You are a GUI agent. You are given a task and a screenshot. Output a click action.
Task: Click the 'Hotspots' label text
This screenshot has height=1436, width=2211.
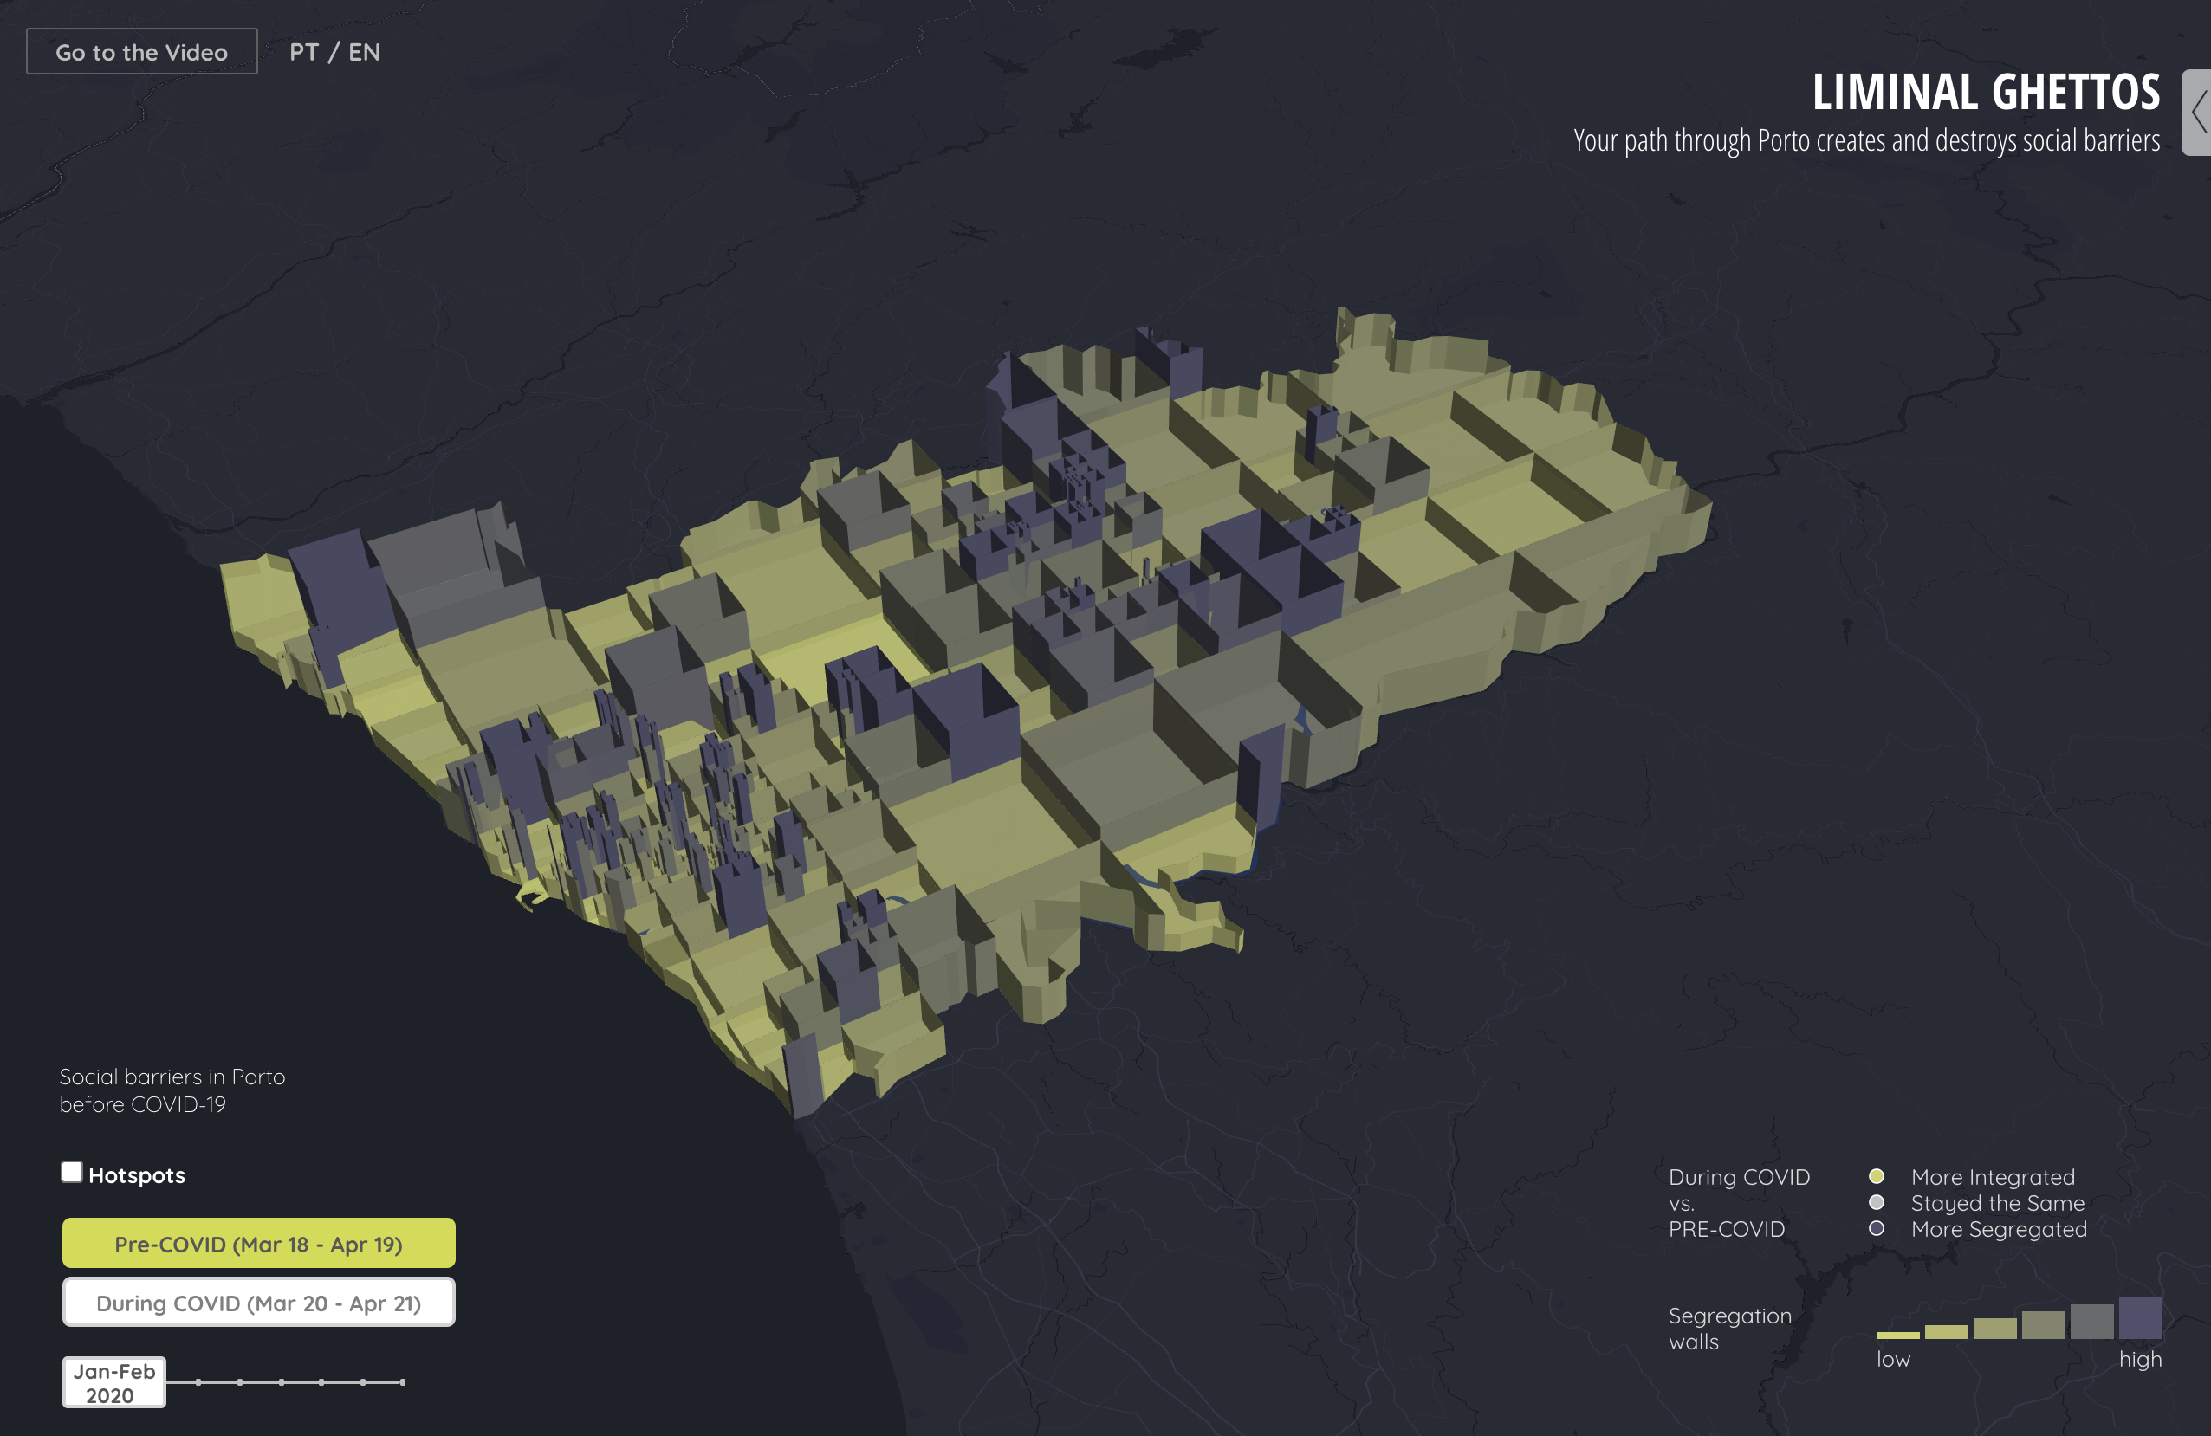(x=137, y=1175)
